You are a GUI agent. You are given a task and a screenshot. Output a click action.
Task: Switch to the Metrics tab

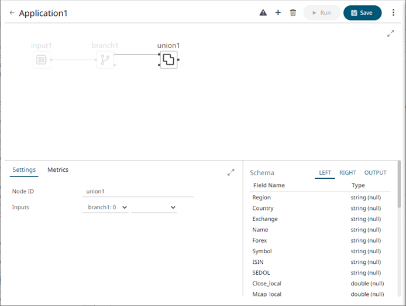58,170
